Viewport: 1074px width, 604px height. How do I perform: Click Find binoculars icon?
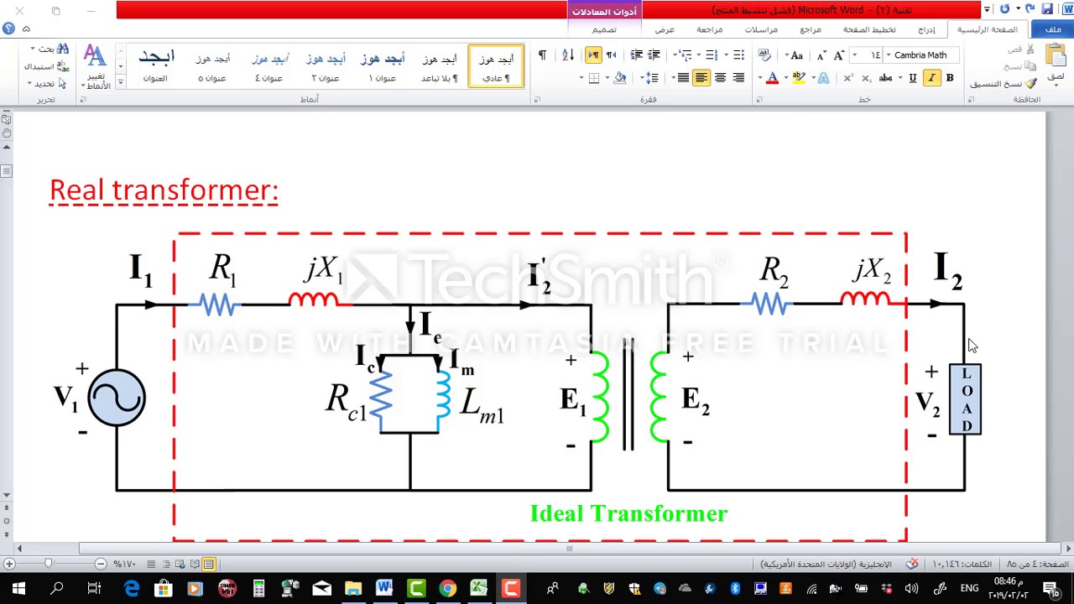pyautogui.click(x=63, y=49)
